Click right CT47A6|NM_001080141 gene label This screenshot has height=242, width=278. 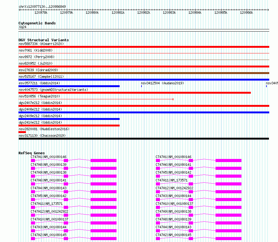coord(173,165)
